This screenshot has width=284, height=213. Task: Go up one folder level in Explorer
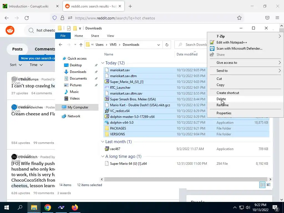tap(81, 45)
